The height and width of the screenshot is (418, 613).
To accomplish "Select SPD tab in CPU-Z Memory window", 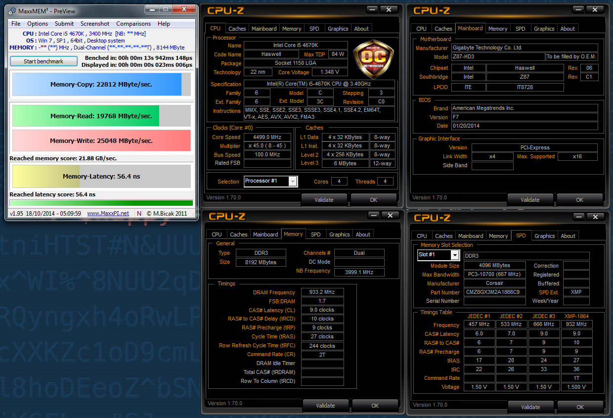I will (316, 234).
